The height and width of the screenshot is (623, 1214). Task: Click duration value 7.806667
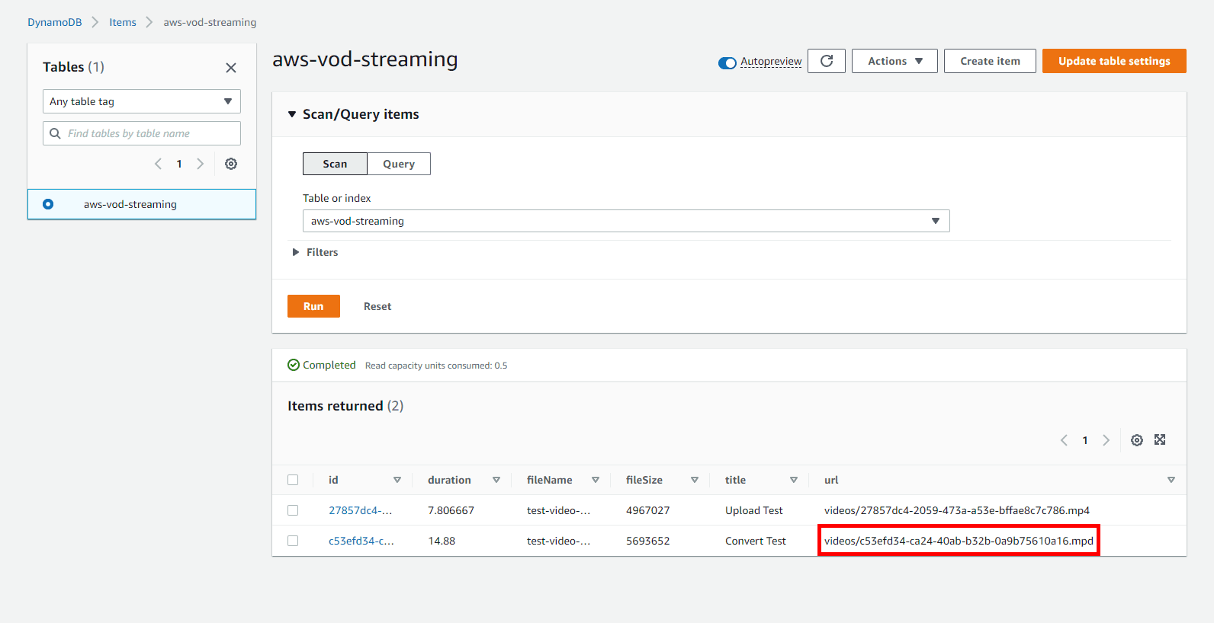(x=451, y=510)
